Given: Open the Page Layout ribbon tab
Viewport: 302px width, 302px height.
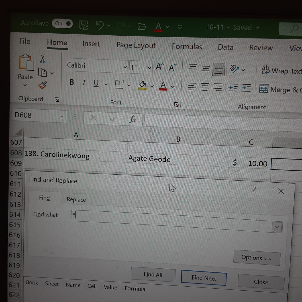Looking at the screenshot, I should click(x=136, y=46).
